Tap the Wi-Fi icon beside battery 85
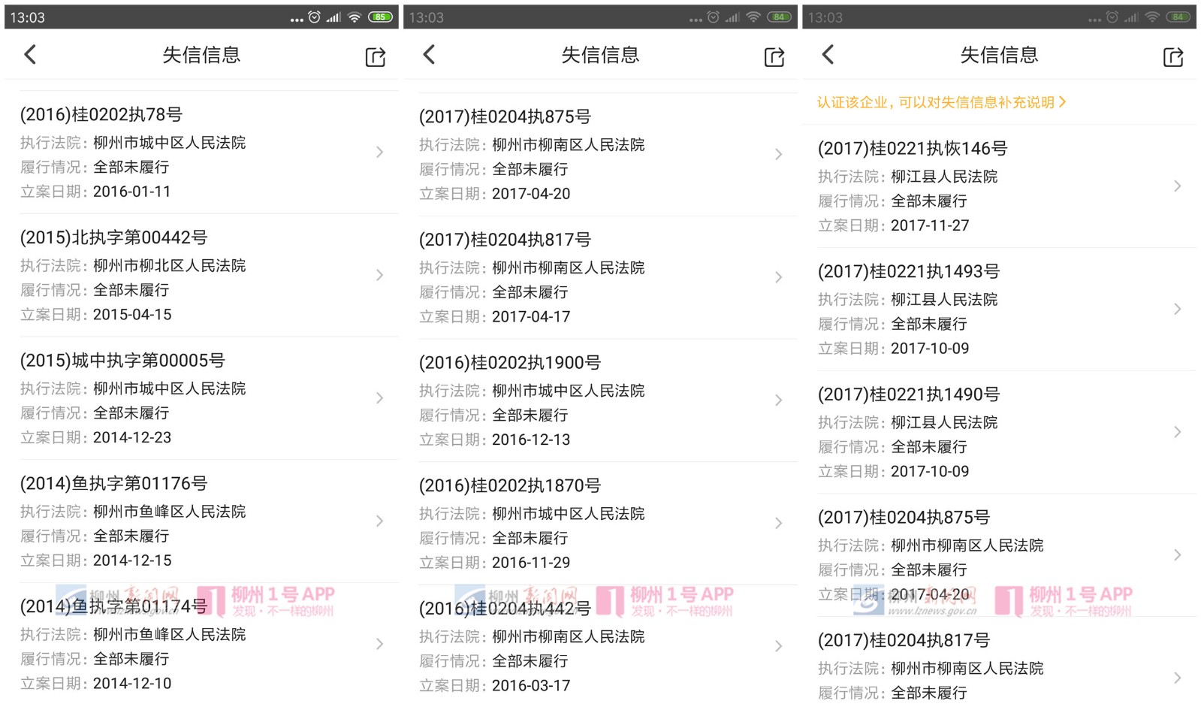The width and height of the screenshot is (1201, 710). point(355,17)
